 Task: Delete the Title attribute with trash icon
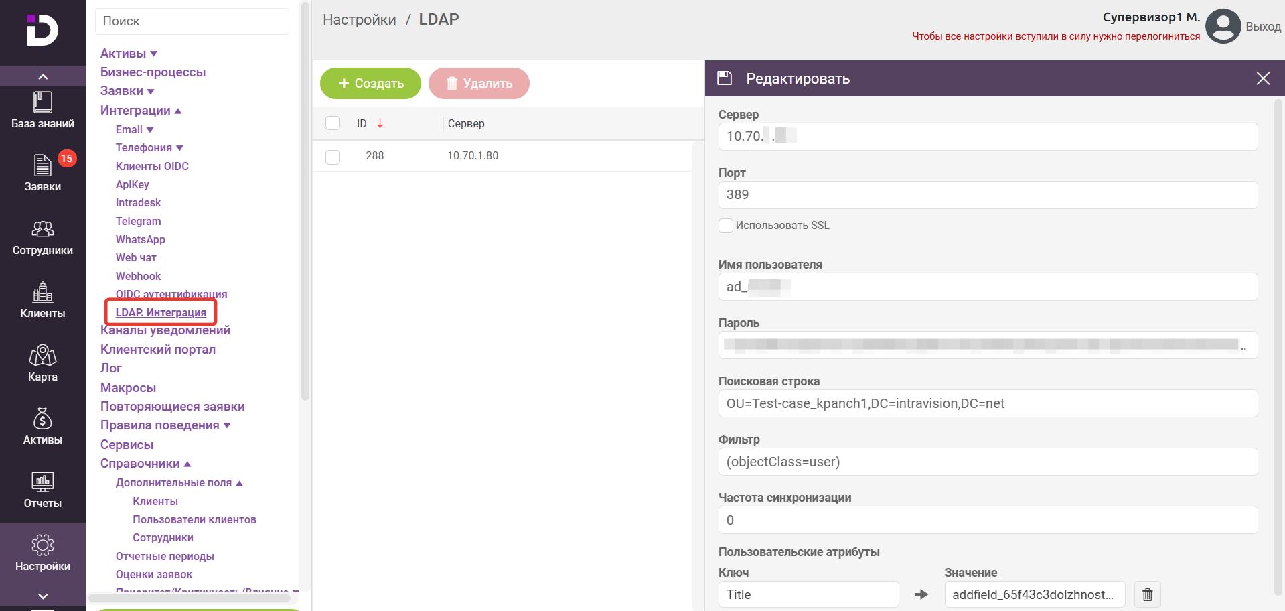(1147, 594)
